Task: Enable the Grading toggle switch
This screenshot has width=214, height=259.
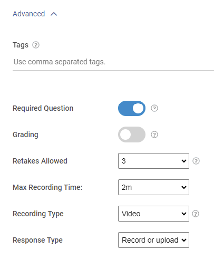Action: (132, 135)
